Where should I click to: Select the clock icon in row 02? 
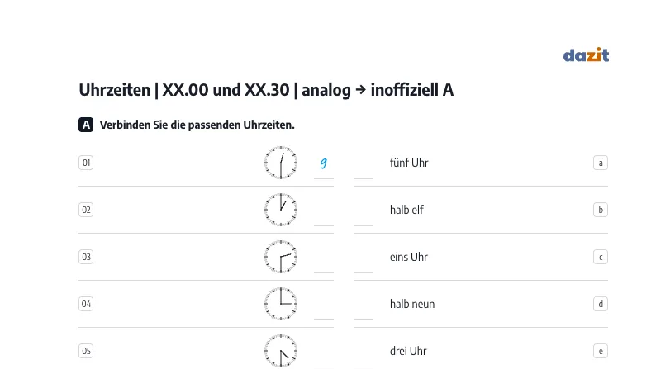281,210
